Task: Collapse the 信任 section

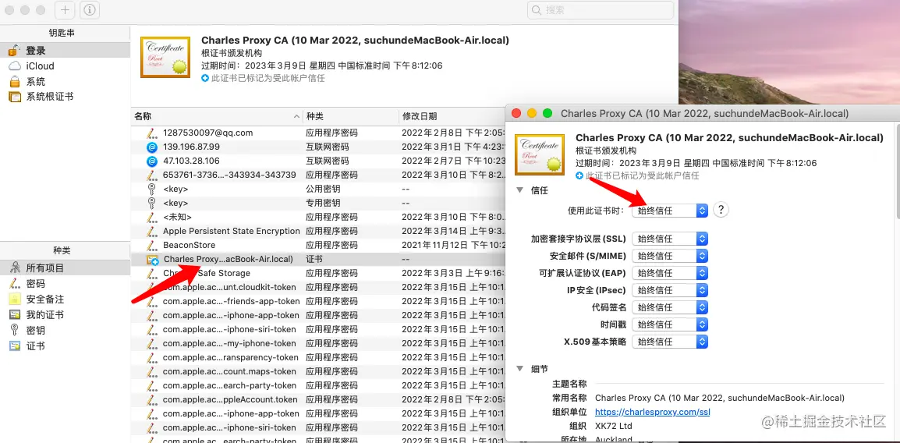Action: pyautogui.click(x=520, y=190)
